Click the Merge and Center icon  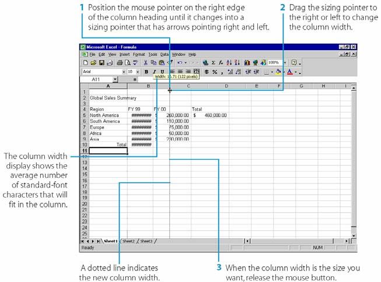coord(196,72)
